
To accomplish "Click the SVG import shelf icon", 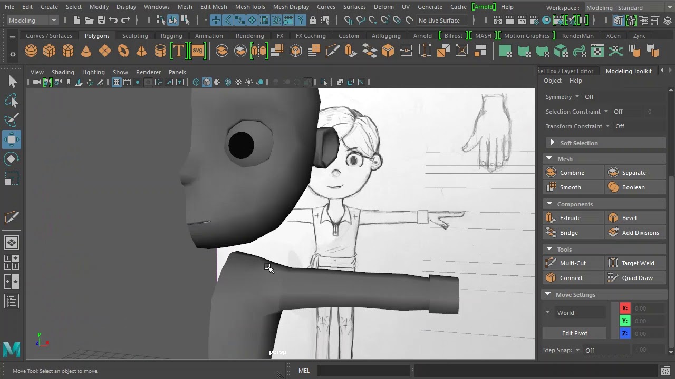I will (x=198, y=51).
